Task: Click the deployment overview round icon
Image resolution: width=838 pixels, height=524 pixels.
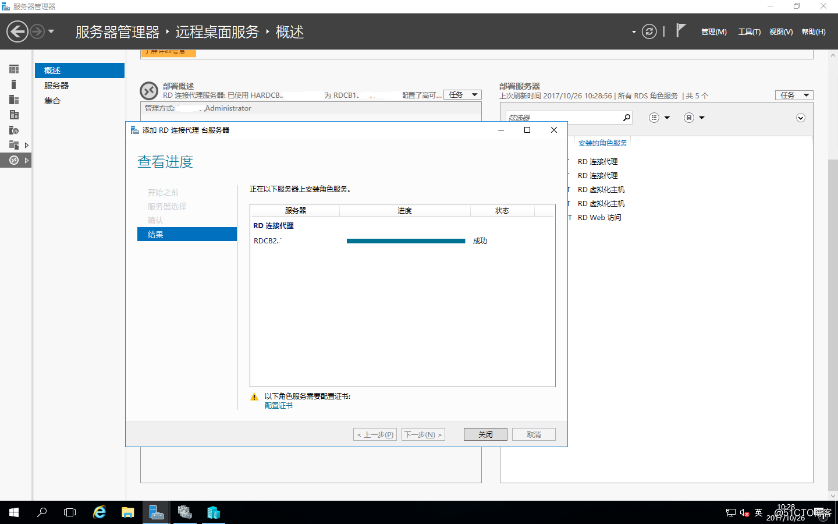Action: tap(149, 91)
